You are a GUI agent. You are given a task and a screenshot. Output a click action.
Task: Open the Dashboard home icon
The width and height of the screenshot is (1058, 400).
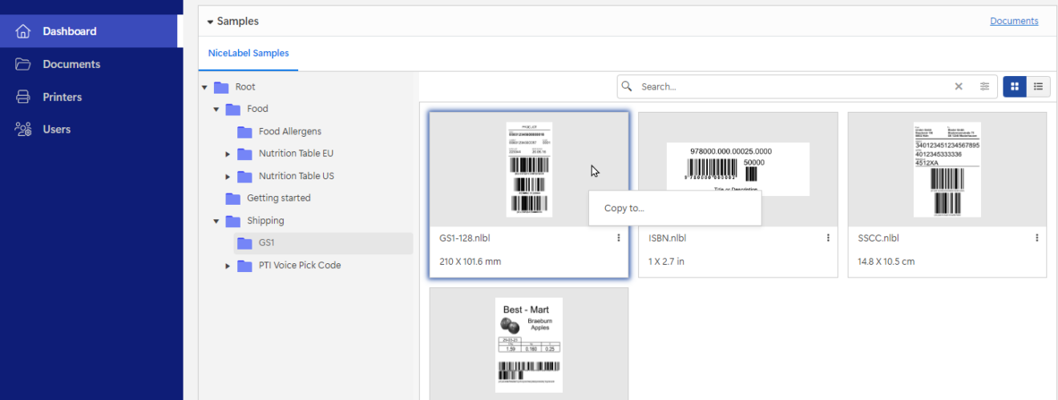[23, 31]
